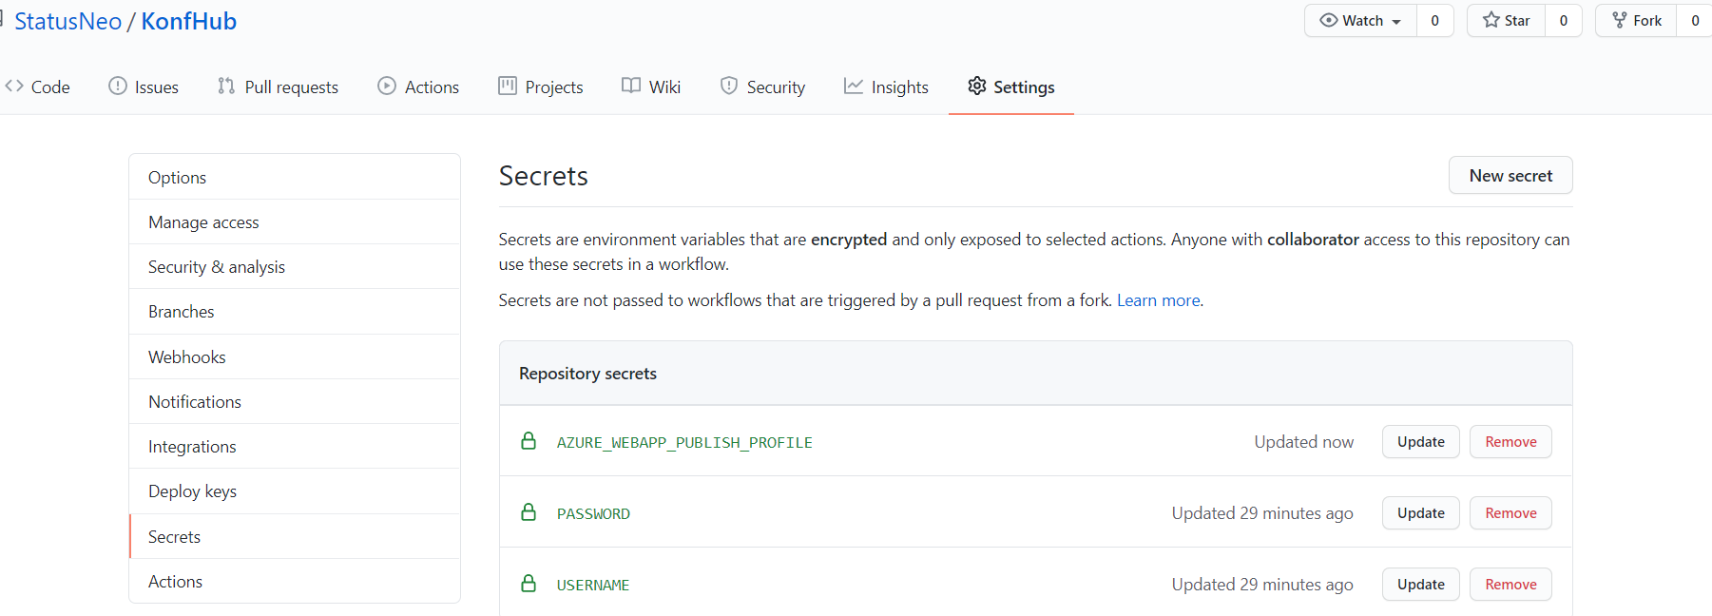The height and width of the screenshot is (616, 1712).
Task: Click the eye icon on Watch
Action: click(1329, 20)
